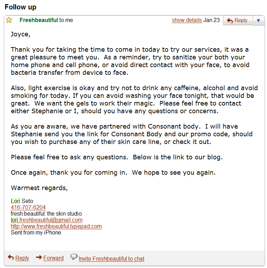Click the 'to me' recipient text
Image resolution: width=267 pixels, height=268 pixels.
66,20
